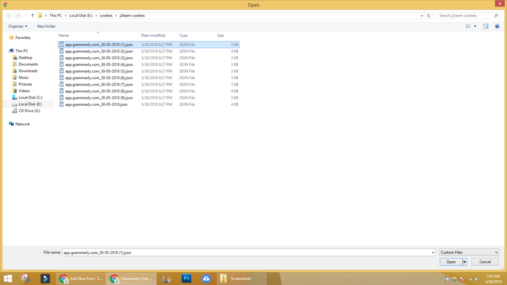
Task: Select app.grammarly.com_30-05-2018 (7).json file
Action: pyautogui.click(x=149, y=84)
